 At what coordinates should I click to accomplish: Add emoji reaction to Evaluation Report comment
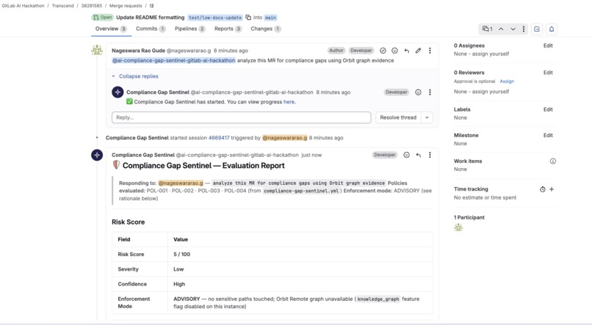coord(406,155)
